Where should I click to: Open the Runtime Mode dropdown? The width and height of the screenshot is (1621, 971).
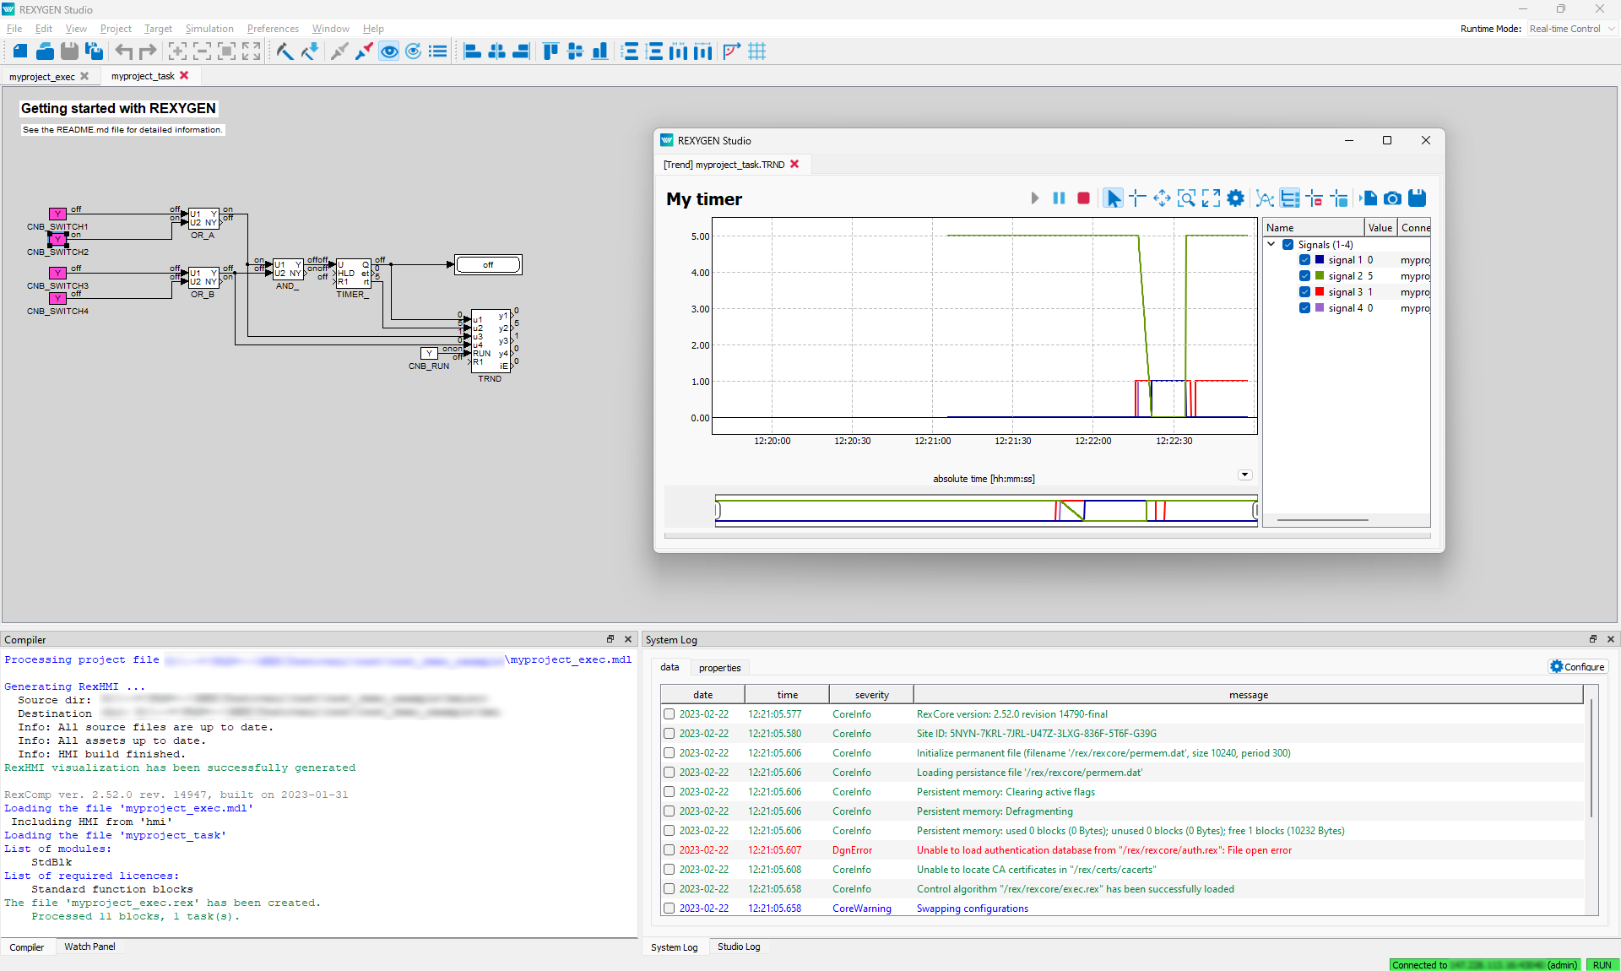(1572, 29)
